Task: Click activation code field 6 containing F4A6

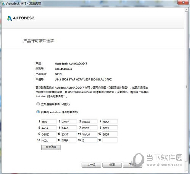Action: [69, 128]
